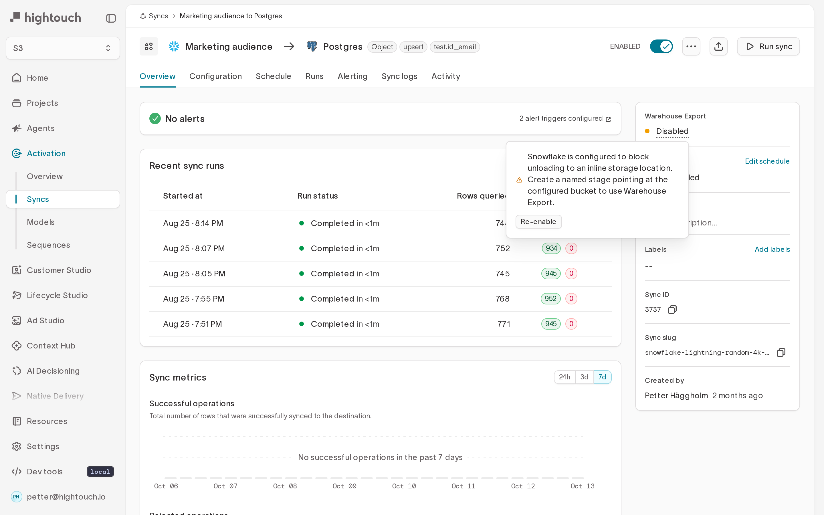Open the Aug 25 7:55 PM run

coord(380,299)
